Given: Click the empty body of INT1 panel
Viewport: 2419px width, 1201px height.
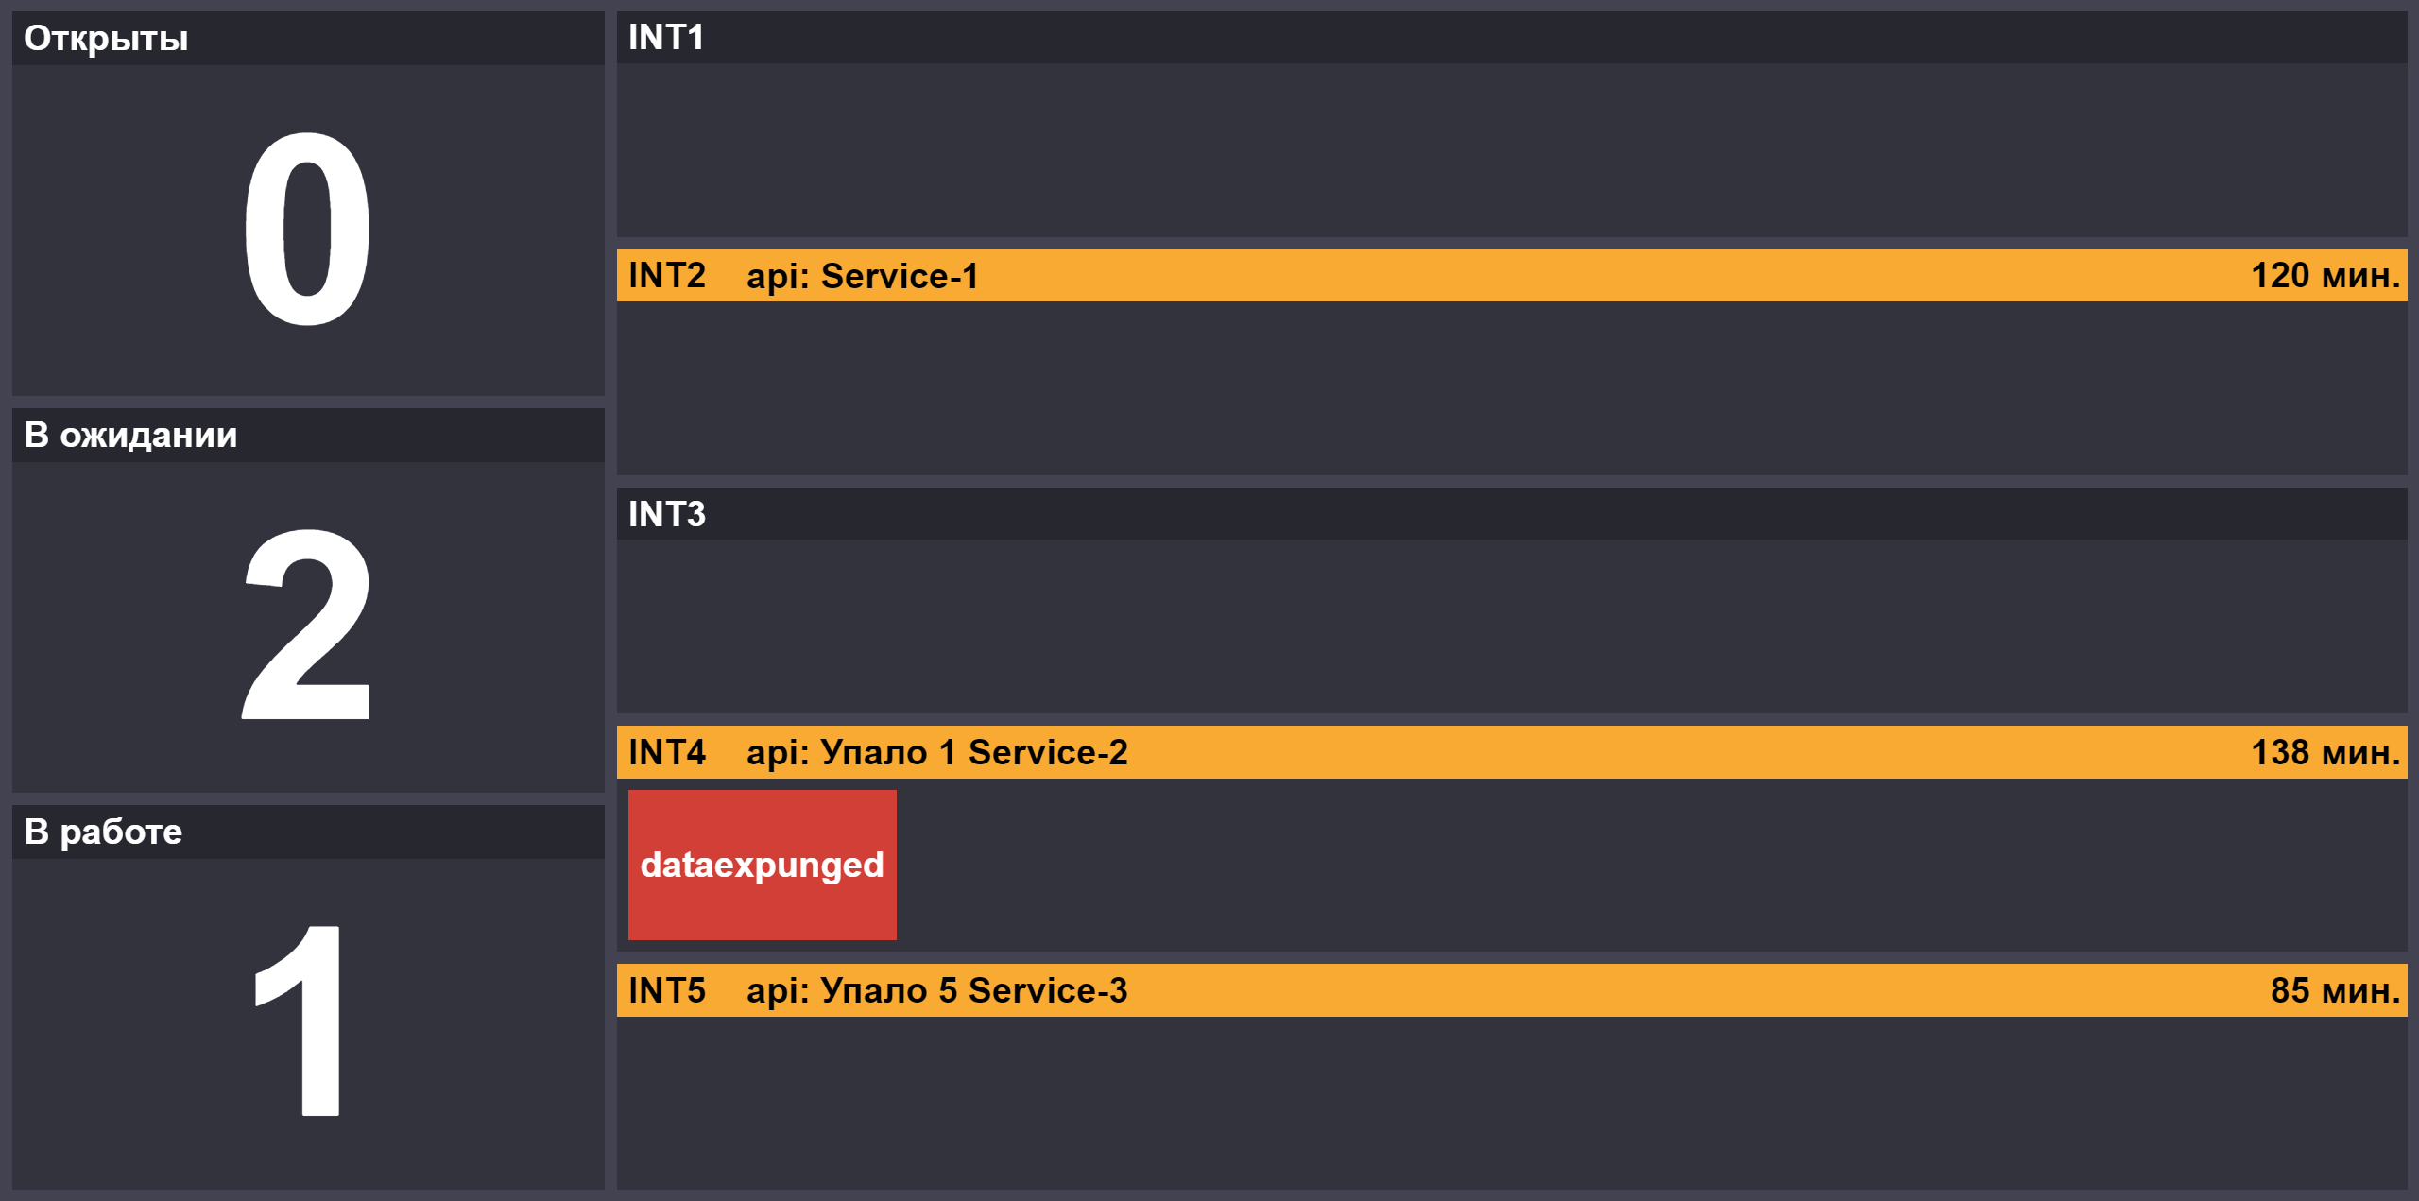Looking at the screenshot, I should pyautogui.click(x=1512, y=149).
